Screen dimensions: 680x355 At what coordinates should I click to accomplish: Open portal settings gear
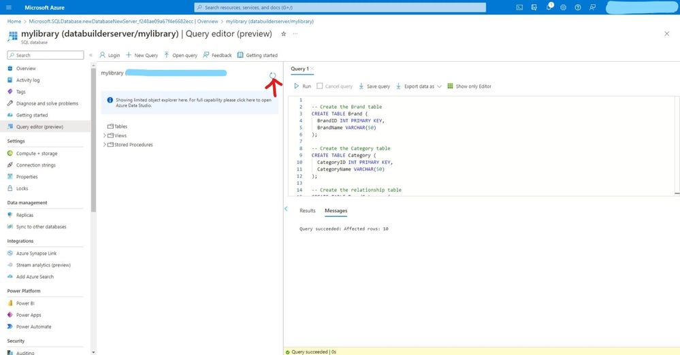click(564, 7)
